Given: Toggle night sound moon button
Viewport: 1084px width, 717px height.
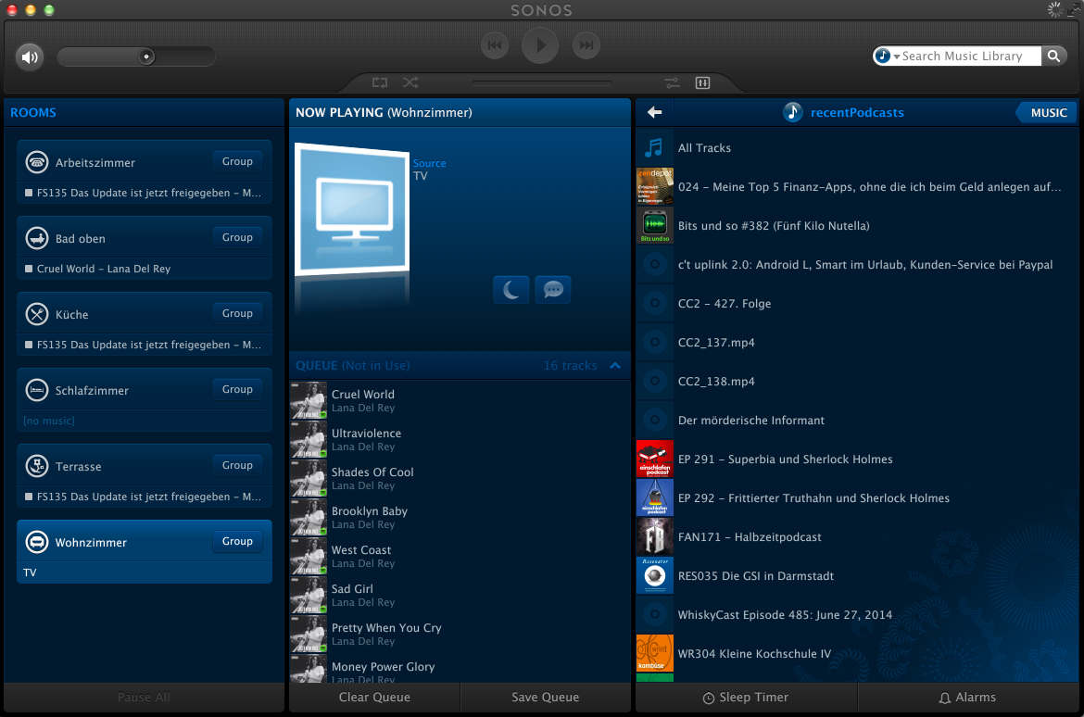Looking at the screenshot, I should 510,289.
